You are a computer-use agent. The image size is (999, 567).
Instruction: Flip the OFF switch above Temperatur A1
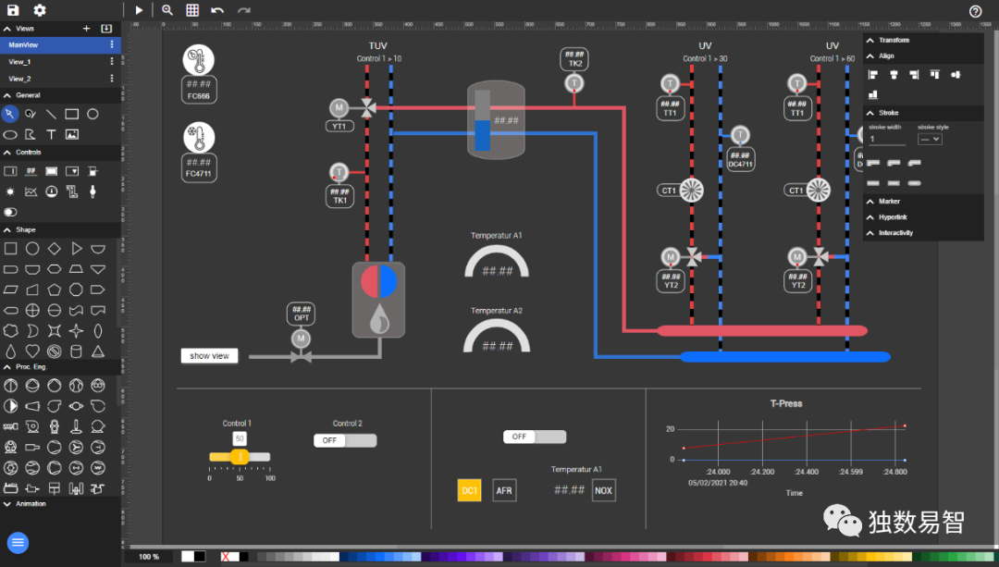535,437
